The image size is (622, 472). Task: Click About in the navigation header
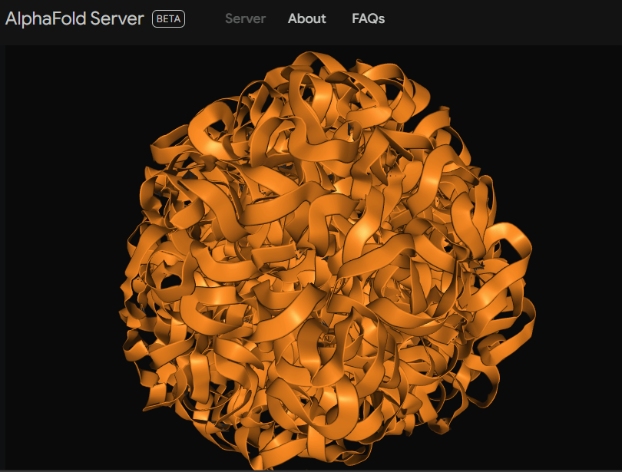(x=306, y=19)
